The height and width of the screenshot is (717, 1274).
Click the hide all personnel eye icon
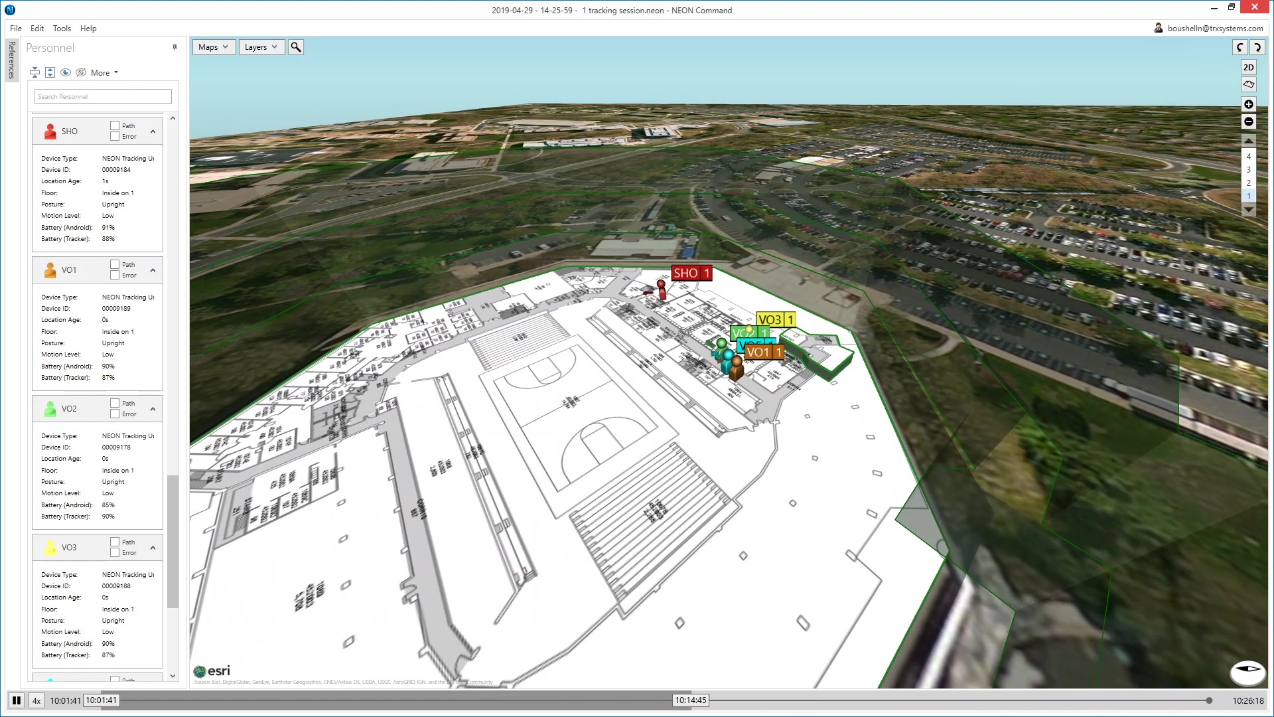point(81,72)
